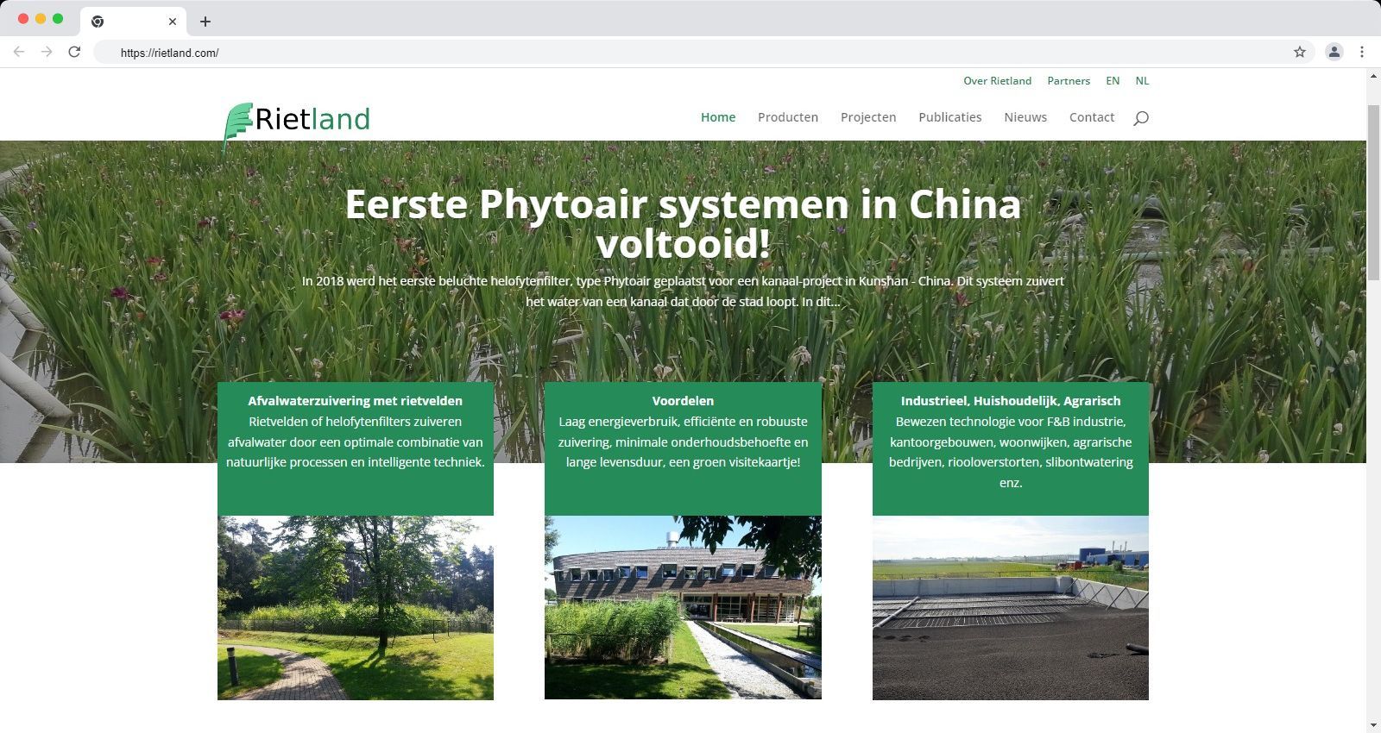Click the scrollbar down arrow
The height and width of the screenshot is (733, 1381).
(x=1373, y=725)
